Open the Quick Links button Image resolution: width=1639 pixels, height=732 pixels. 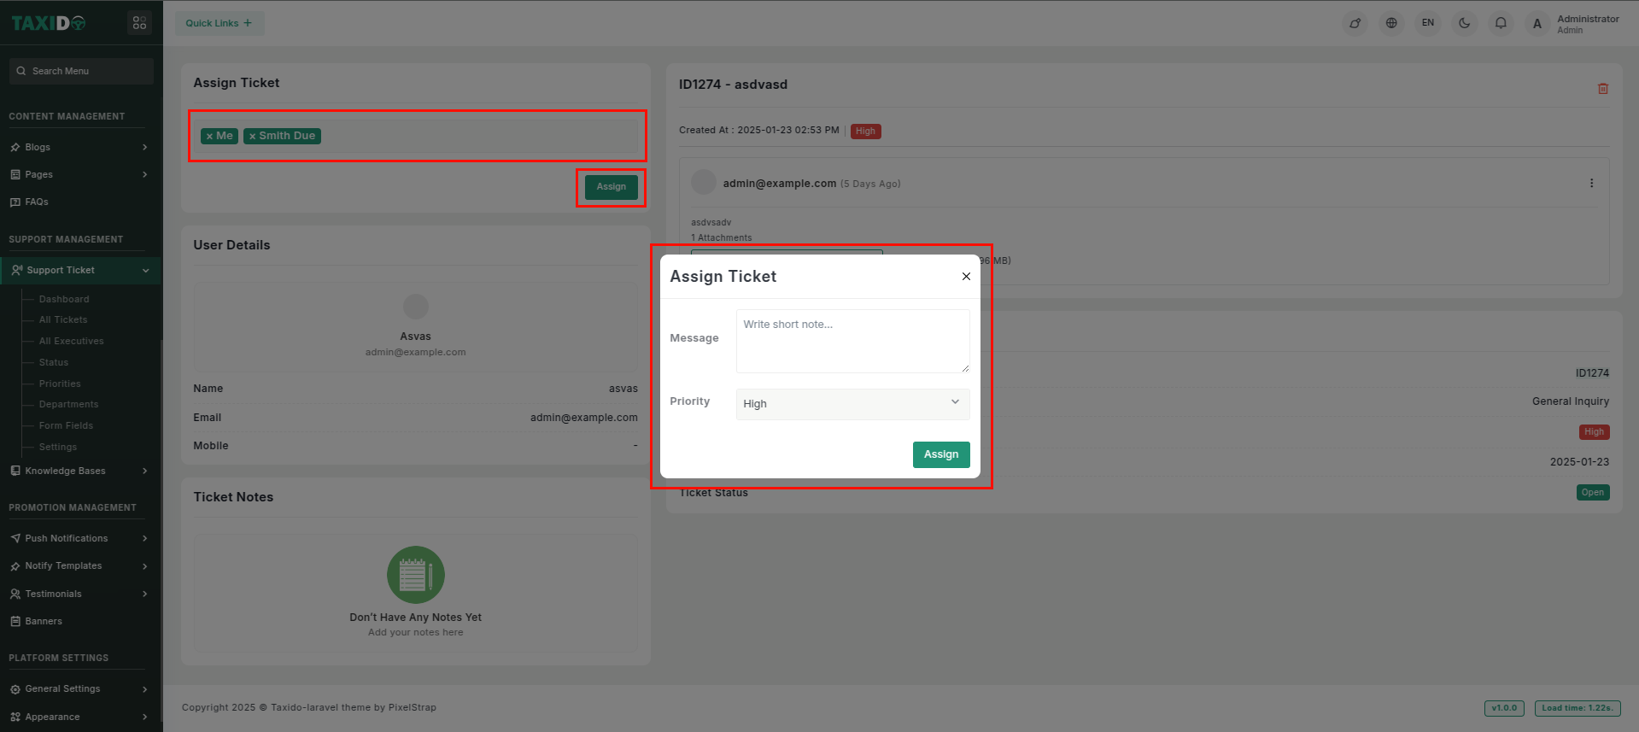click(x=220, y=23)
